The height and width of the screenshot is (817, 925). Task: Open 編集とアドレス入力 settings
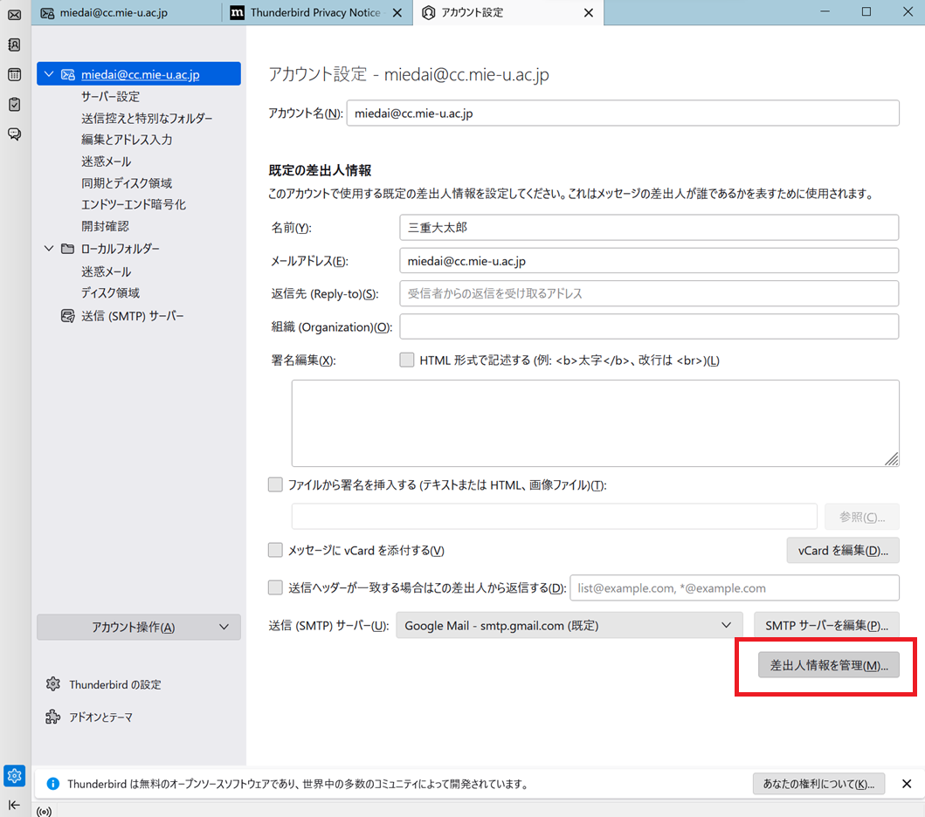click(x=127, y=139)
